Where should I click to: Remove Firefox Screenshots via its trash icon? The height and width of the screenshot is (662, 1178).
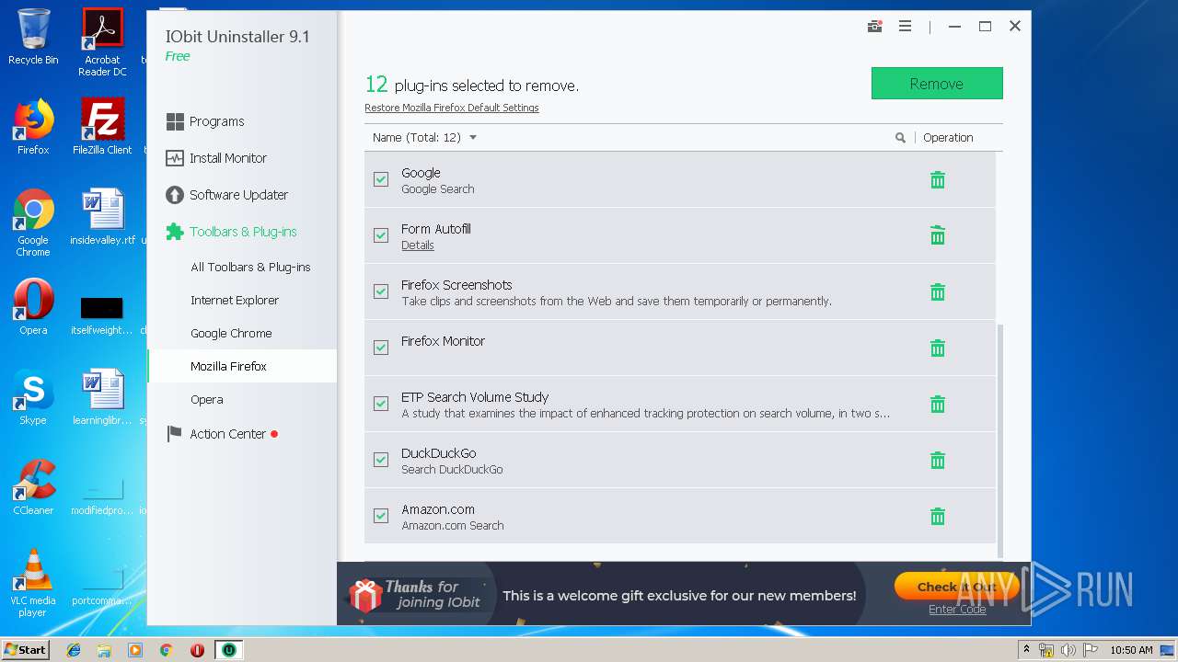(937, 292)
